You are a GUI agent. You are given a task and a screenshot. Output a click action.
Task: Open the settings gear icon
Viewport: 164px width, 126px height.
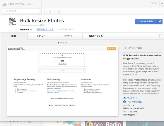pos(162,4)
